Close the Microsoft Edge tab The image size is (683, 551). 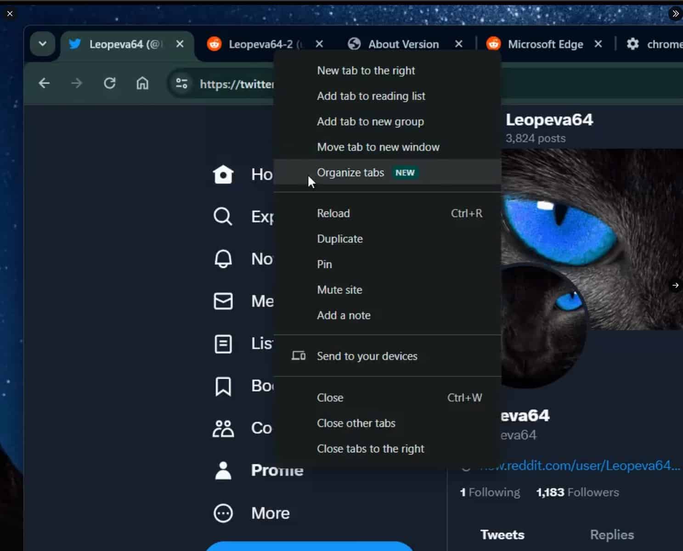(x=598, y=44)
